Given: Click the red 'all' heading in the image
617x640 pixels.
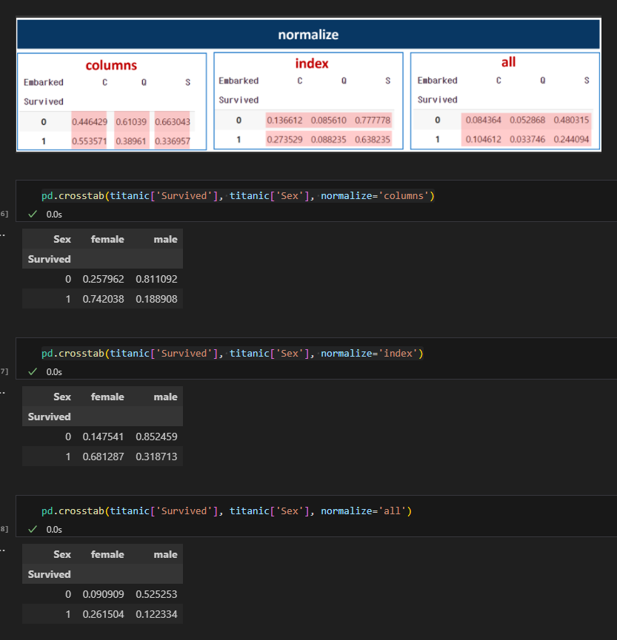Looking at the screenshot, I should 508,62.
